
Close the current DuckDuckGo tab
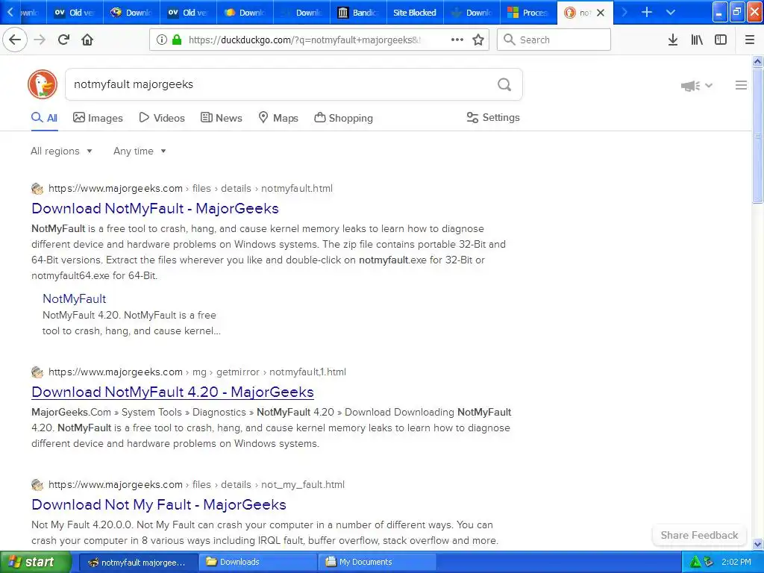pos(601,13)
